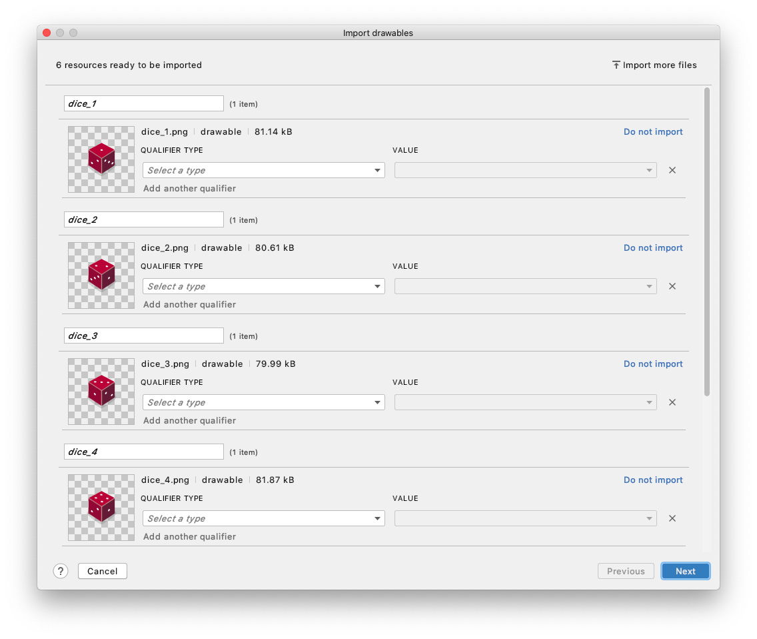This screenshot has height=639, width=757.
Task: Remove qualifier row for dice_1 with X
Action: coord(672,170)
